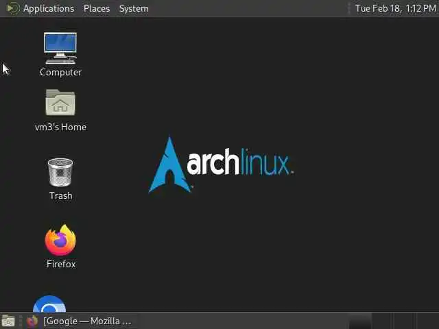
Task: Restore the Google — Mozilla taskbar window
Action: tap(79, 321)
